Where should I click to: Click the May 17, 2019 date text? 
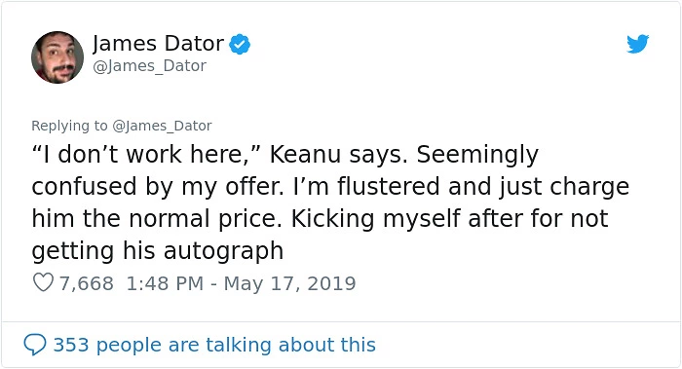pyautogui.click(x=289, y=283)
